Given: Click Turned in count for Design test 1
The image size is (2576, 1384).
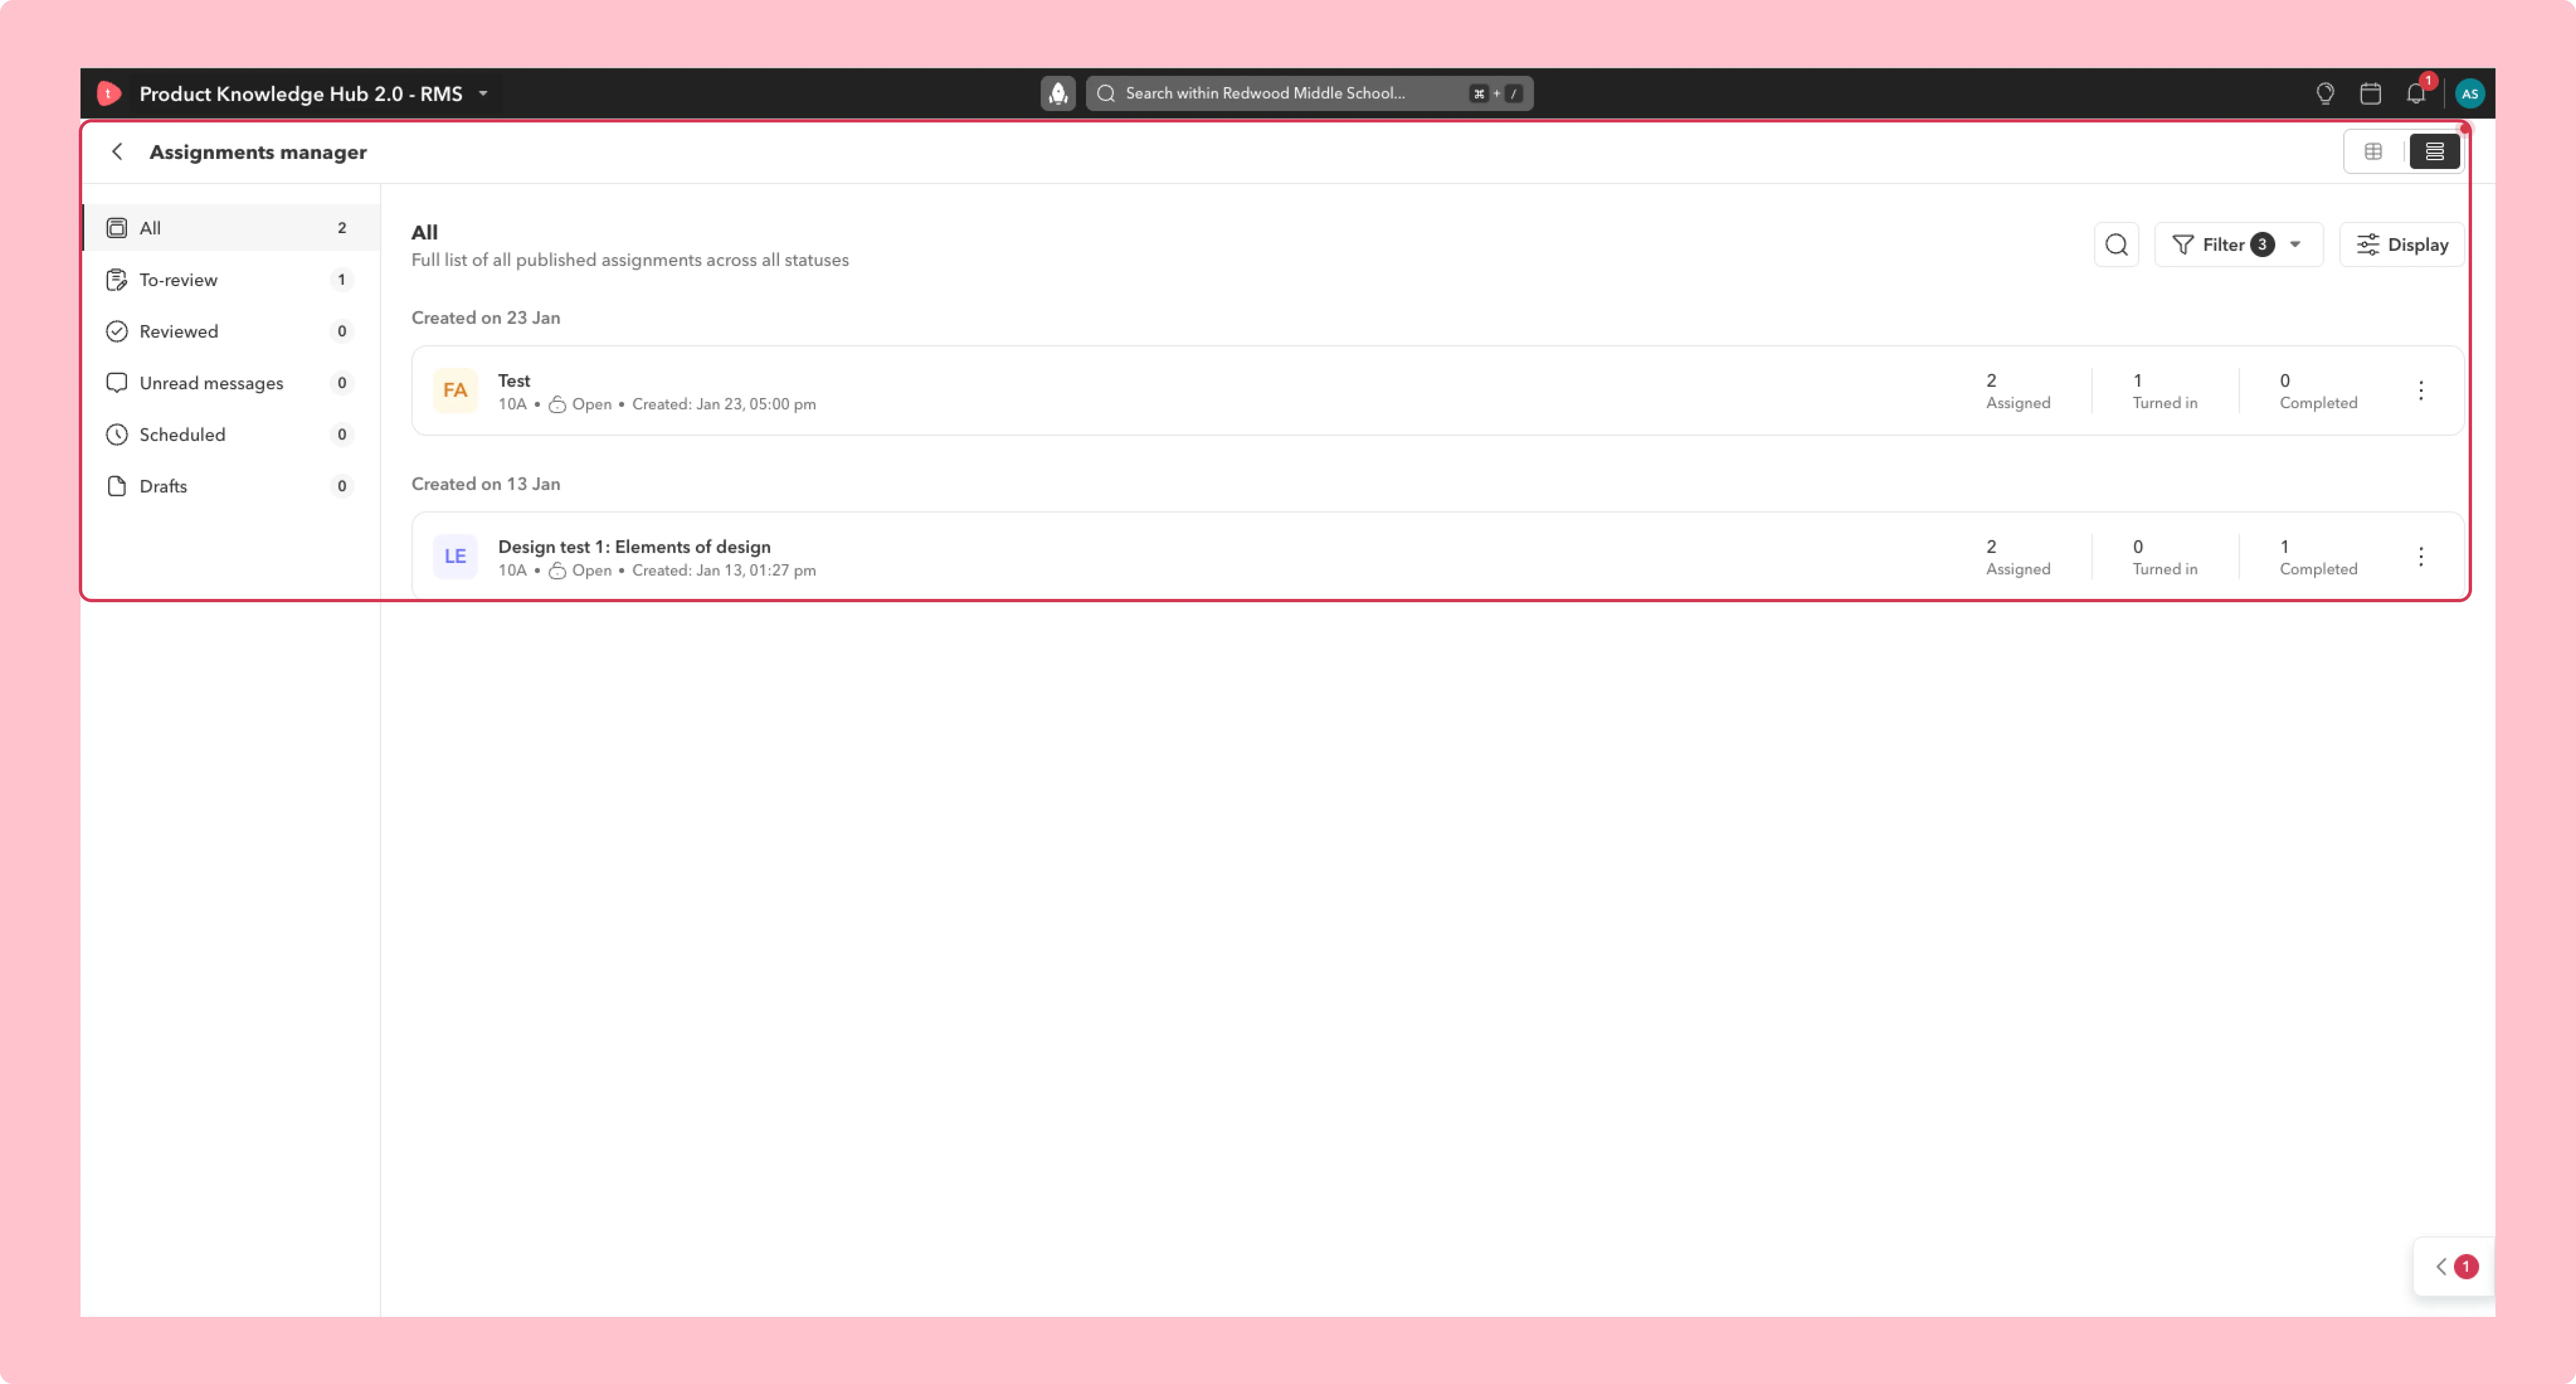Looking at the screenshot, I should click(2165, 557).
